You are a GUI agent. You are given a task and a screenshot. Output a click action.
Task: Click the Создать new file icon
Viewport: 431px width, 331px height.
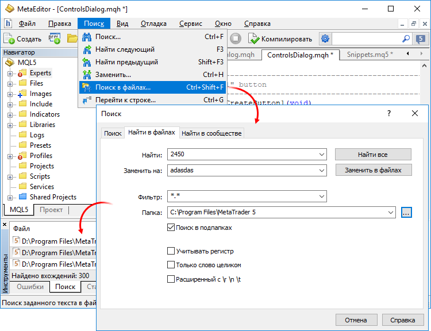point(9,39)
